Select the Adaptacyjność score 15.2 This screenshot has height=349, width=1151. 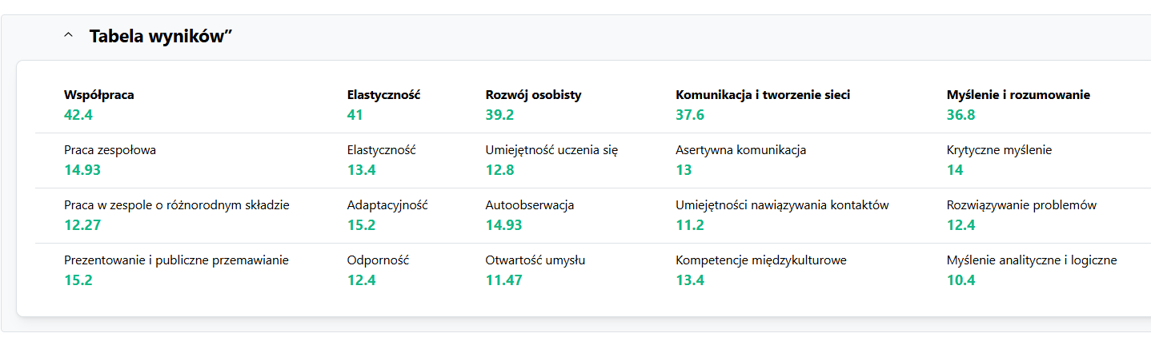pyautogui.click(x=361, y=225)
